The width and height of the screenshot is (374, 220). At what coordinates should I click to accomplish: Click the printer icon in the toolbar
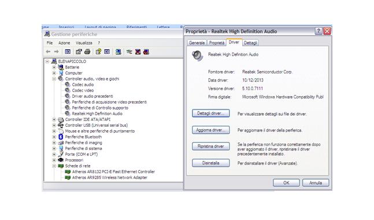point(87,52)
